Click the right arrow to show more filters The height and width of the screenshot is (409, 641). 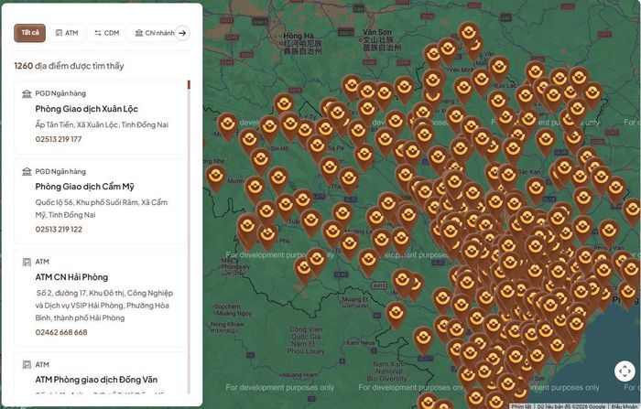(183, 33)
